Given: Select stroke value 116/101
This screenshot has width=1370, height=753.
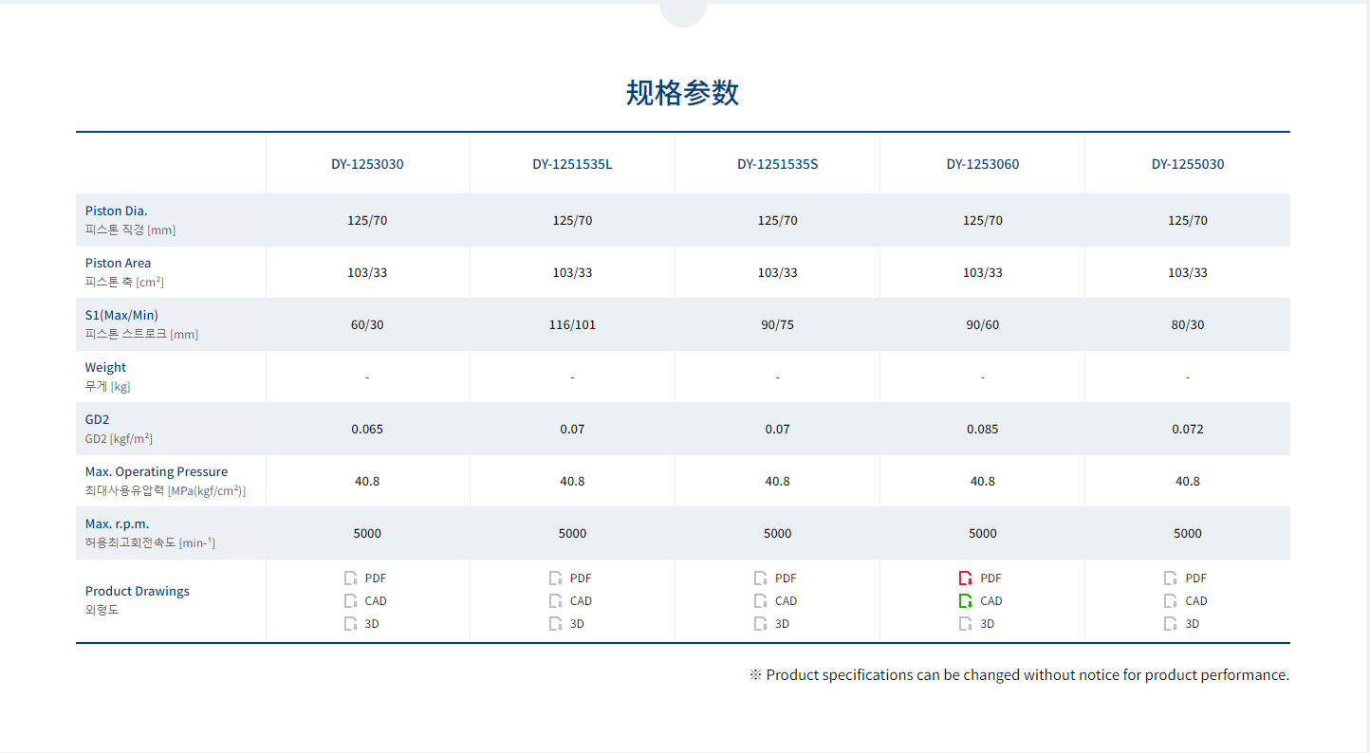Looking at the screenshot, I should point(572,324).
